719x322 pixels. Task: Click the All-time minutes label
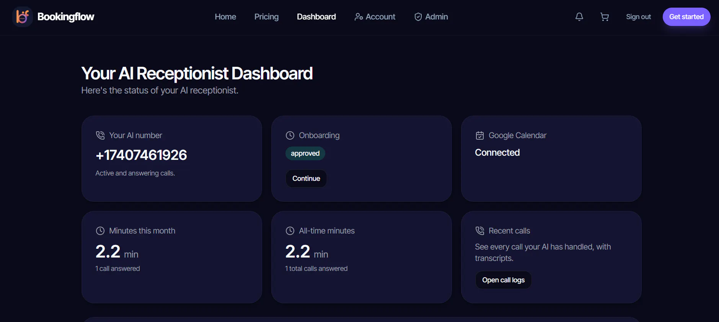pos(327,231)
